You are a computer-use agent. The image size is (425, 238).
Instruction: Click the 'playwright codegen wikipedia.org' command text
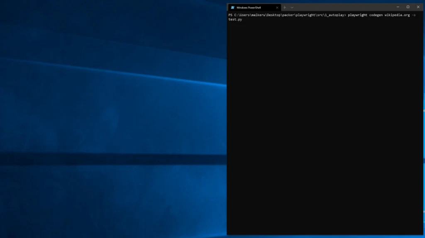point(379,15)
